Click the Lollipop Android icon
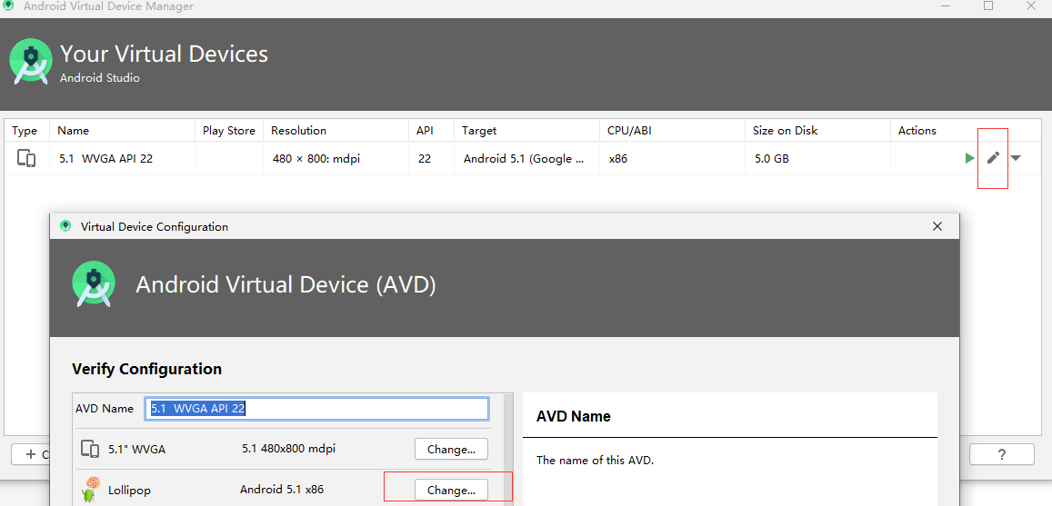The width and height of the screenshot is (1052, 506). (x=90, y=490)
